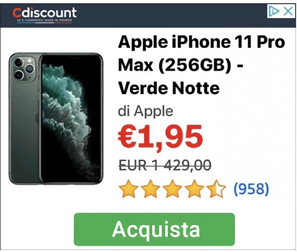Open the AdChoices info triangle icon
Screen dimensions: 297x252
(274, 11)
